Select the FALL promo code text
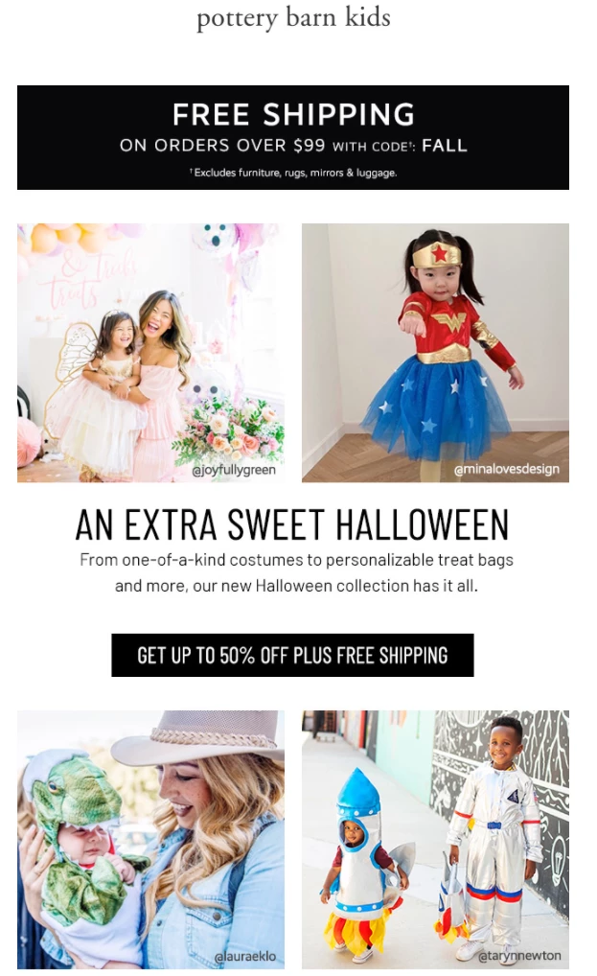Viewport: 597px width, 976px height. click(444, 146)
